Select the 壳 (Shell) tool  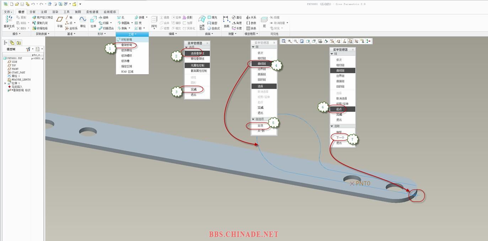[138, 23]
